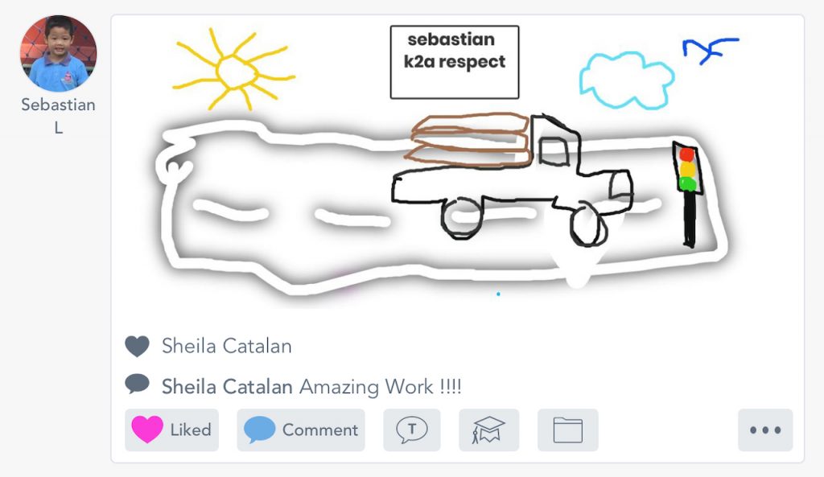Click bold Sheila Catalan commenter name
Viewport: 824px width, 477px height.
coord(227,387)
